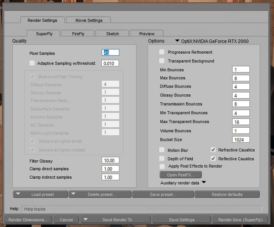Select the FireFly renderer tab
This screenshot has height=227, width=274.
coord(78,34)
